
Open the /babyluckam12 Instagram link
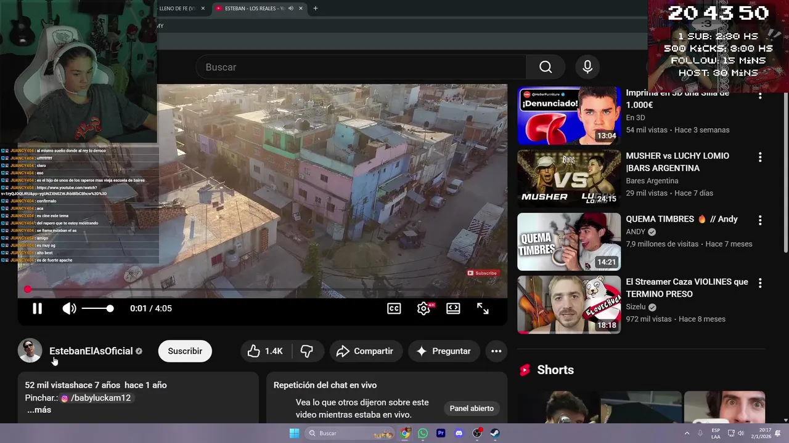click(96, 398)
